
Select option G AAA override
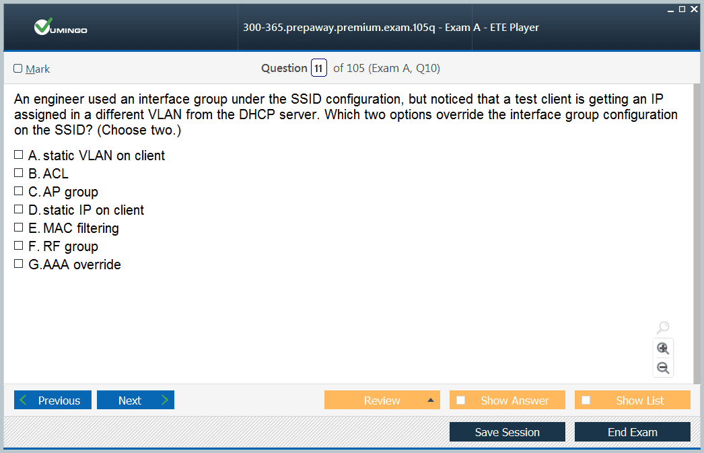point(18,264)
